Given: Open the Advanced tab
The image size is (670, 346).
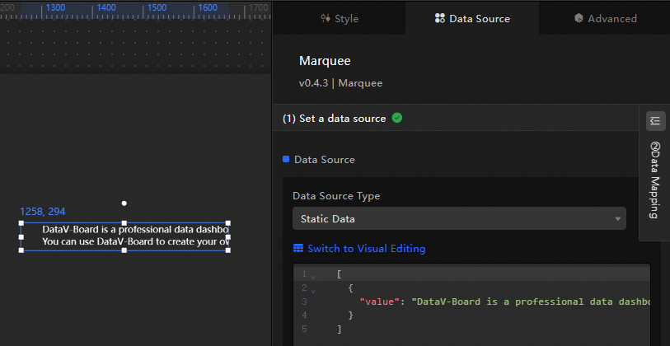Looking at the screenshot, I should tap(605, 18).
